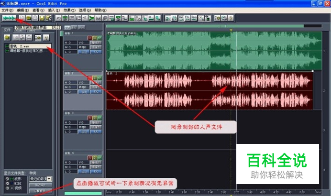This screenshot has height=196, width=331.
Task: Click the settings gear icon near toolbar end
Action: click(x=218, y=18)
